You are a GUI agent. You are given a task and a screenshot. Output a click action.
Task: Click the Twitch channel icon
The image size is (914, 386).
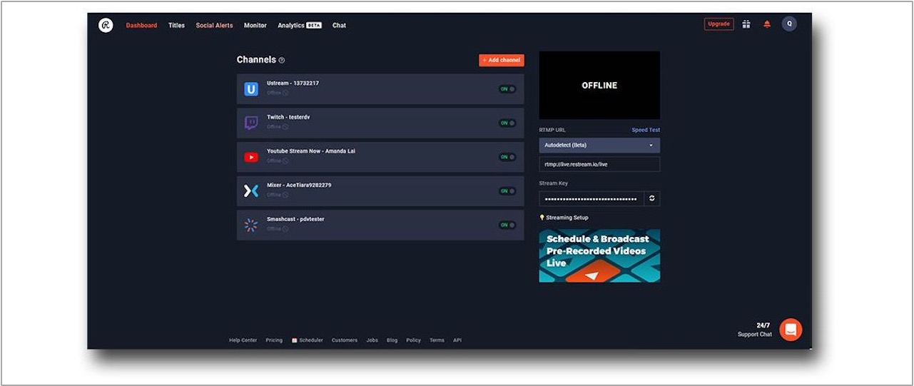tap(251, 123)
